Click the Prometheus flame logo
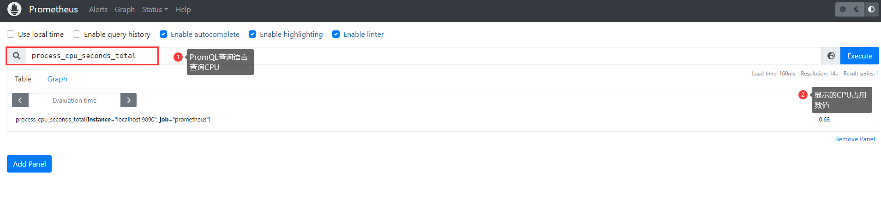 [x=14, y=9]
